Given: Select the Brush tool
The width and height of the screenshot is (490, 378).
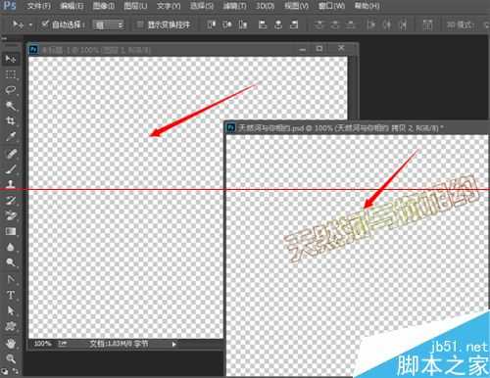Looking at the screenshot, I should tap(11, 169).
